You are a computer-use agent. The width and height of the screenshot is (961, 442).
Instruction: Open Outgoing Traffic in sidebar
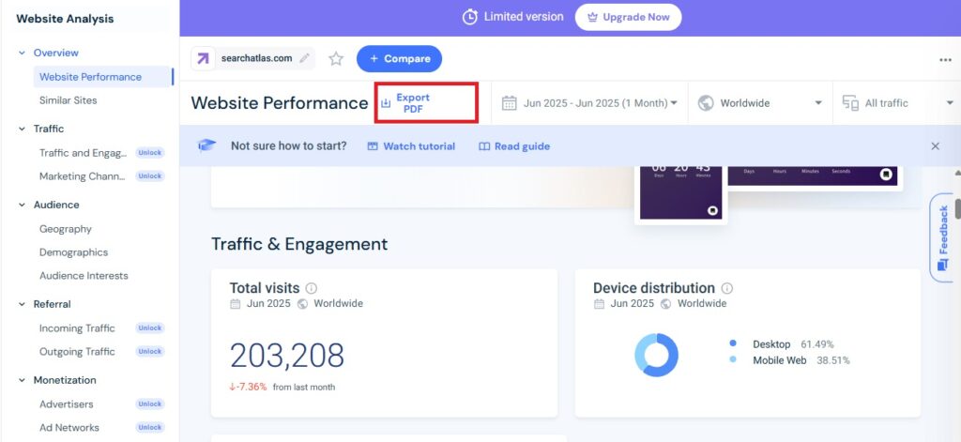coord(77,351)
